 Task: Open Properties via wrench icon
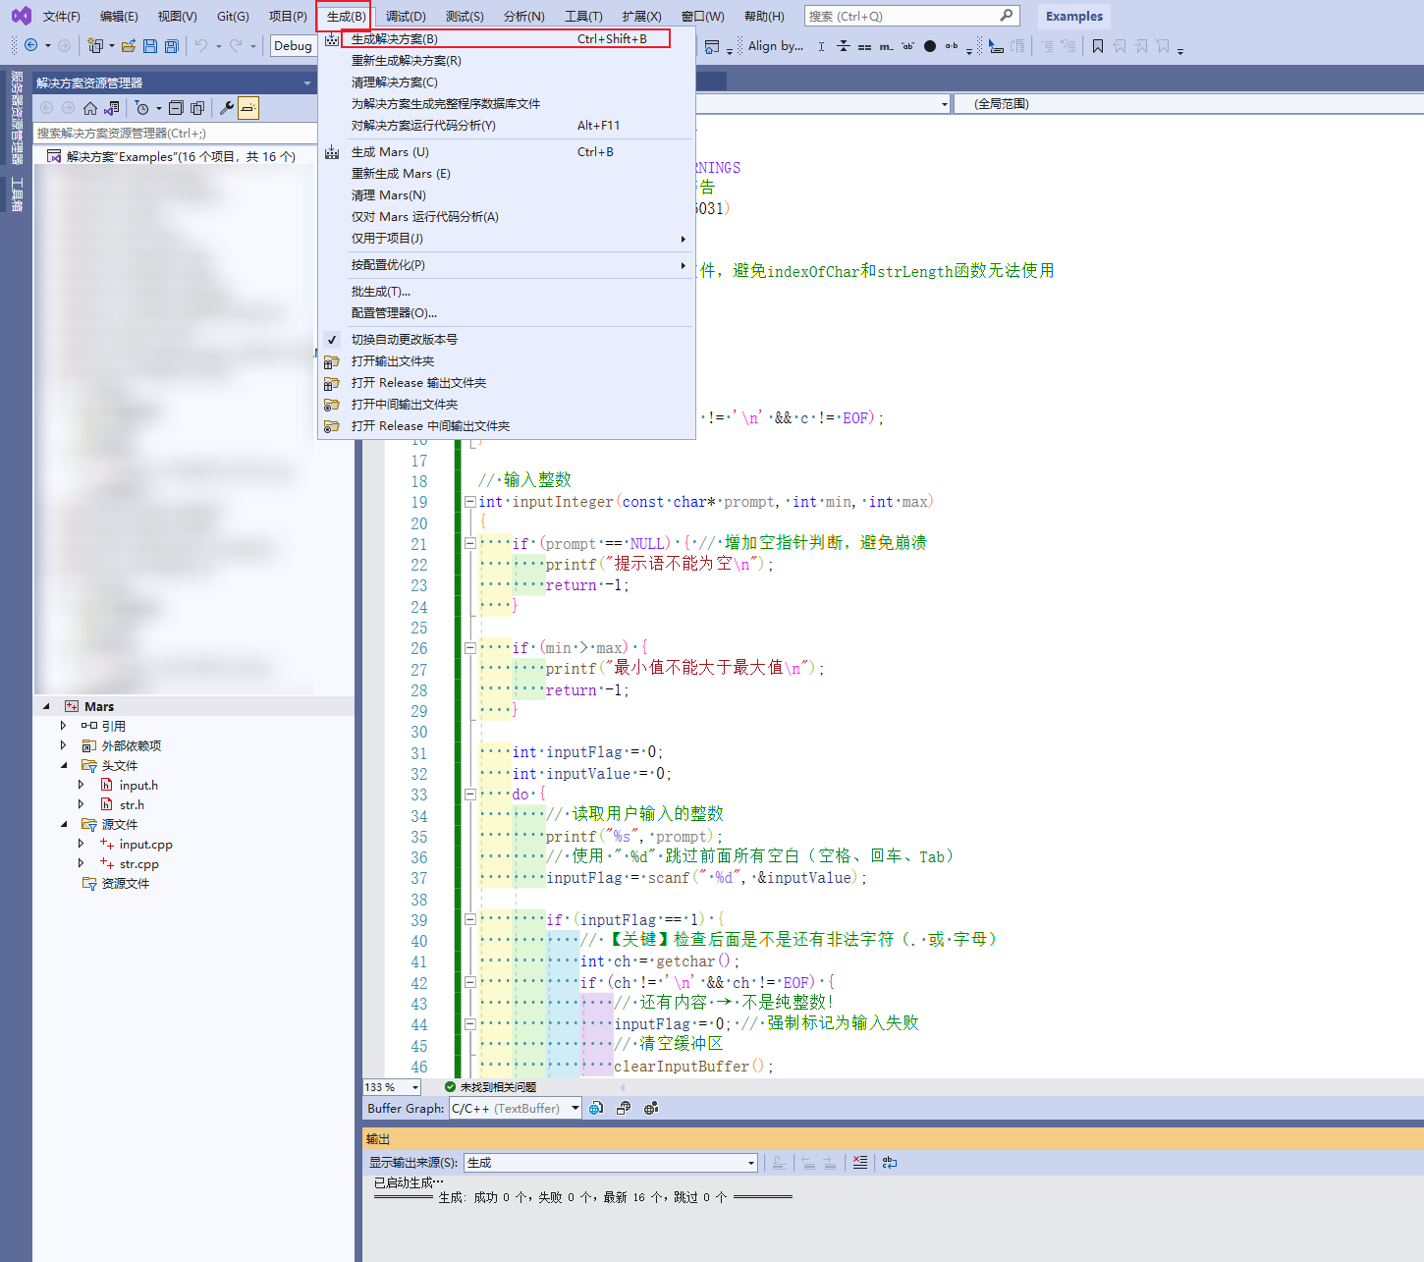(x=228, y=108)
